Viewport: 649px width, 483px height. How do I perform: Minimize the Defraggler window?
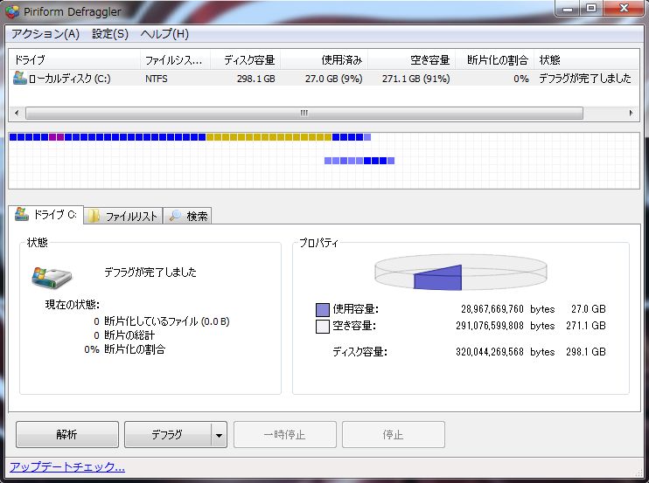[568, 8]
